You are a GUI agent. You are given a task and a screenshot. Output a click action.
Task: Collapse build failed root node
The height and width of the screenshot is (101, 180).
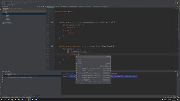pos(4,73)
